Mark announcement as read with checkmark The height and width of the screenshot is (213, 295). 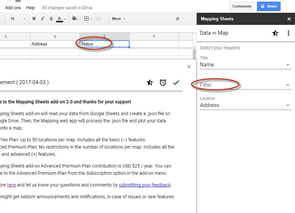pos(176,82)
